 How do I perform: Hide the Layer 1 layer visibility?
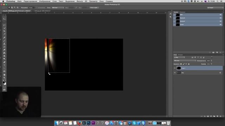pyautogui.click(x=175, y=68)
